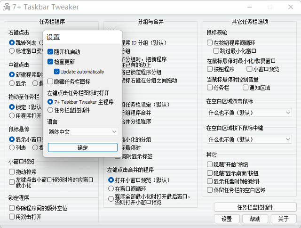This screenshot has height=228, width=301.
Task: Close the 7+ Taskbar Tweaker window
Action: (291, 7)
